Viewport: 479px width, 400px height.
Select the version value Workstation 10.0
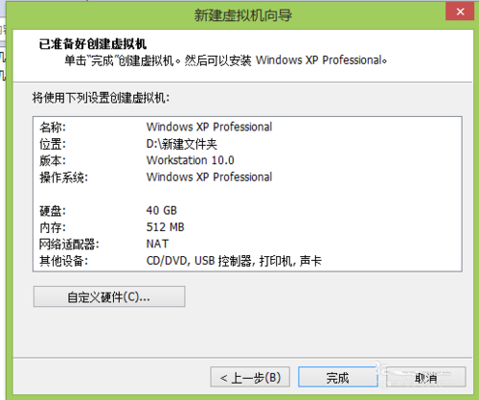pyautogui.click(x=190, y=160)
